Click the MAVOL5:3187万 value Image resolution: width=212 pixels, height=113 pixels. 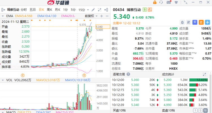(48, 80)
